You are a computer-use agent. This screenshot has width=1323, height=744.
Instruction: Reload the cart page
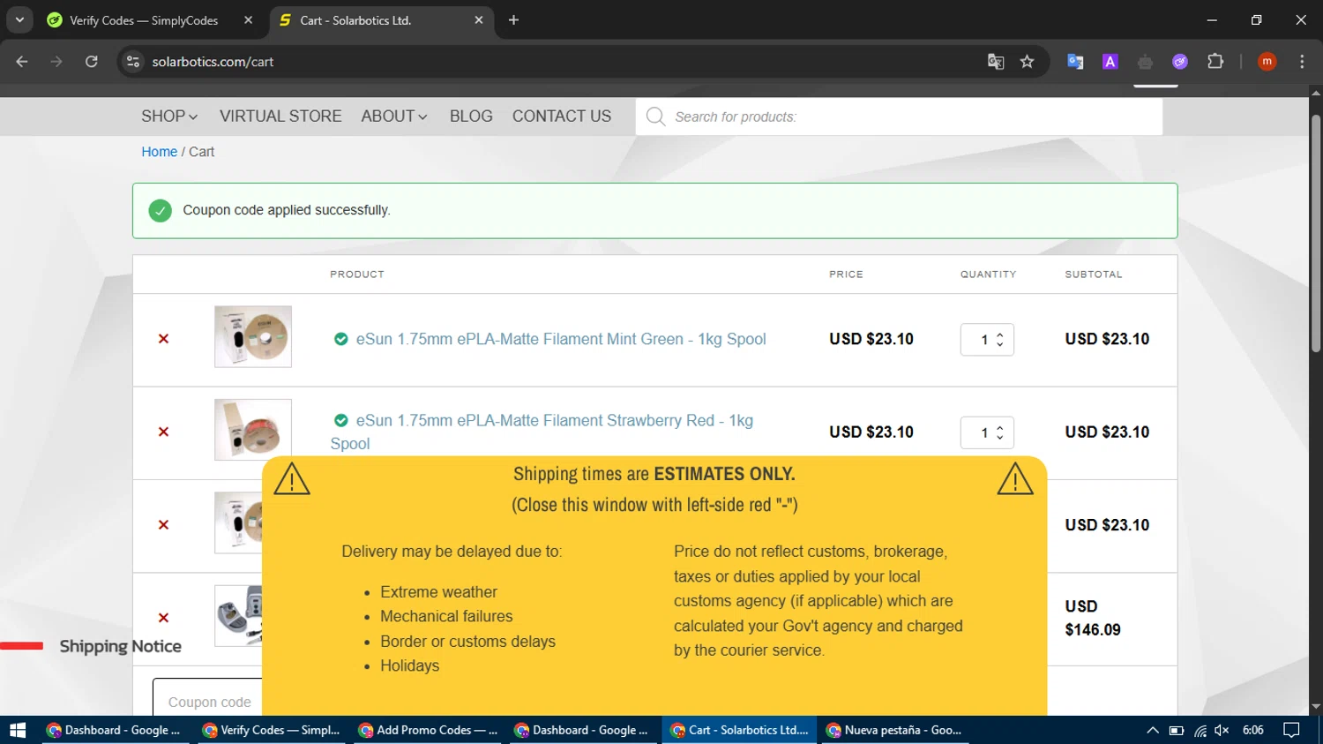(x=92, y=62)
